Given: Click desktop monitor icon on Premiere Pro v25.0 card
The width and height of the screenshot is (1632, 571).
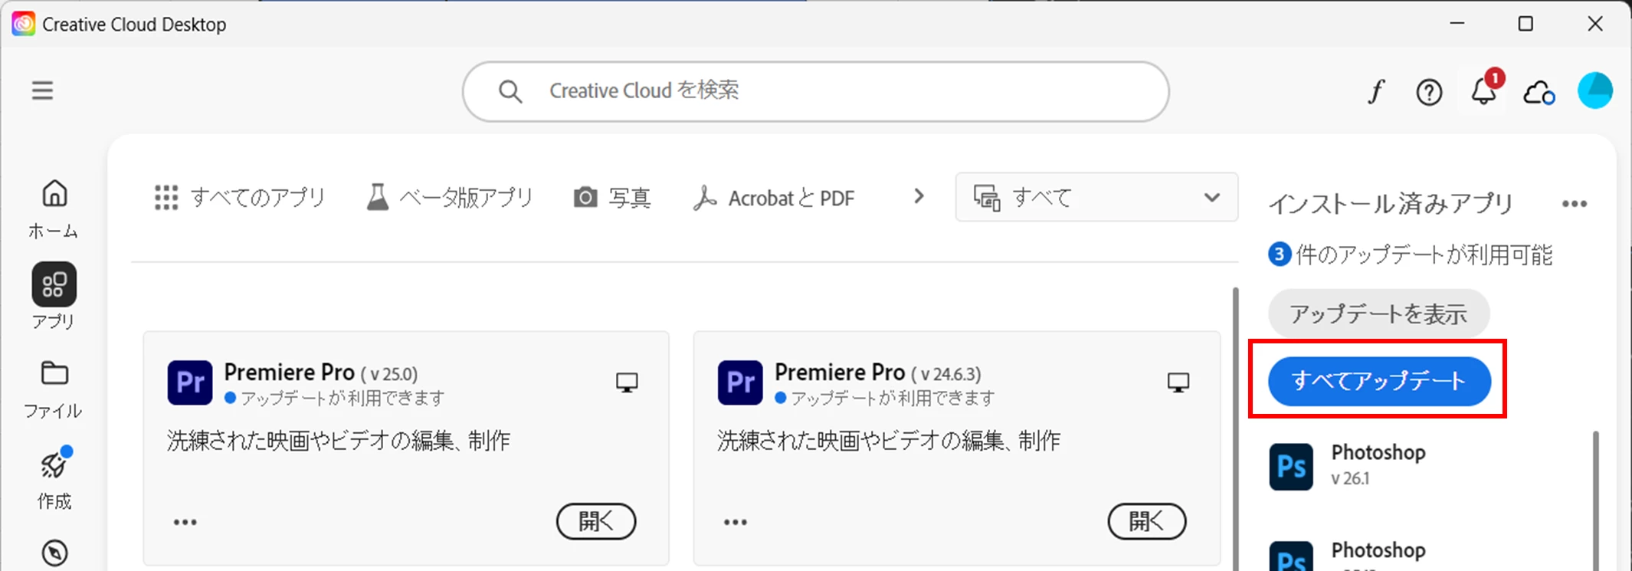Looking at the screenshot, I should 627,382.
